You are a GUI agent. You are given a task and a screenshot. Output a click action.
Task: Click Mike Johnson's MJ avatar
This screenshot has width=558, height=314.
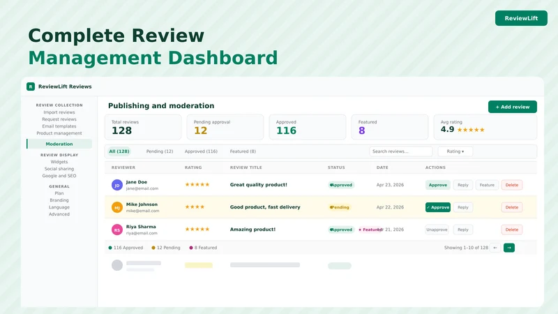coord(117,207)
